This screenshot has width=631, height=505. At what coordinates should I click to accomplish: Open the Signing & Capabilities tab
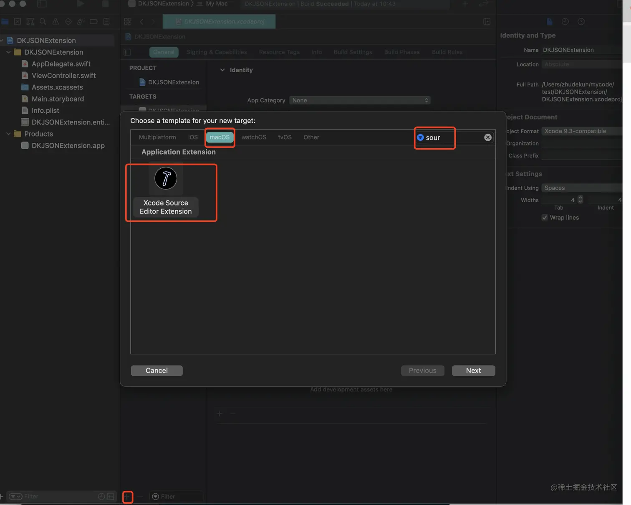point(217,52)
